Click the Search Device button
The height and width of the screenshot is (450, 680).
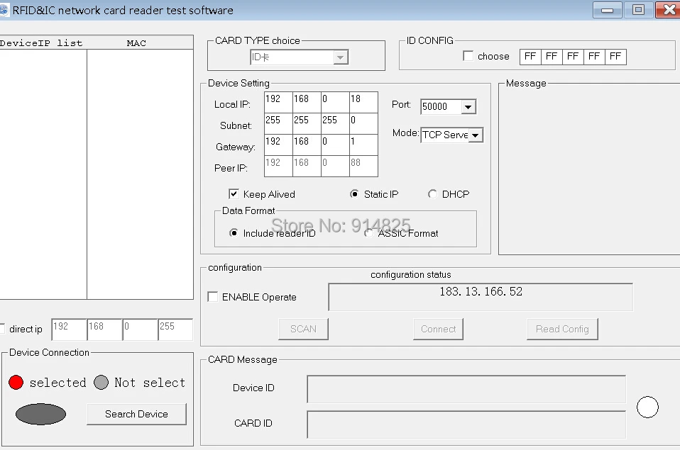point(136,414)
